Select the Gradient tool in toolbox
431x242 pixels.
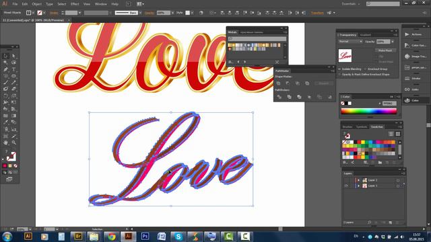coord(13,116)
